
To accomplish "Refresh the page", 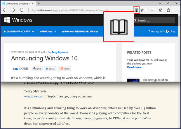I will (x=22, y=10).
